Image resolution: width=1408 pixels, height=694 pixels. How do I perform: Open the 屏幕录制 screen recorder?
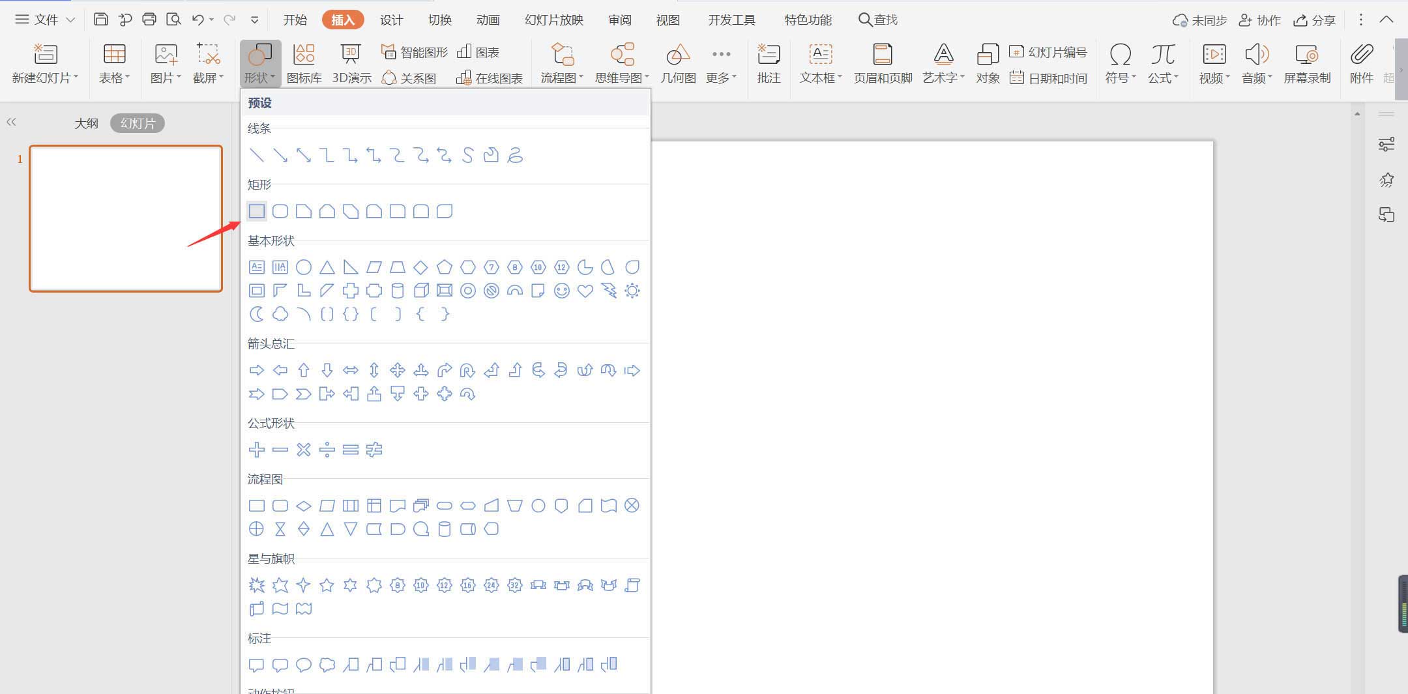pyautogui.click(x=1307, y=64)
